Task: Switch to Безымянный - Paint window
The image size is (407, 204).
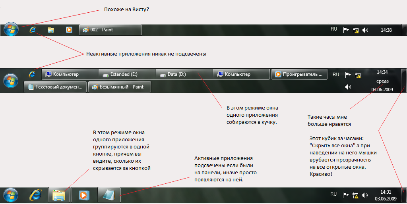Action: (x=119, y=87)
